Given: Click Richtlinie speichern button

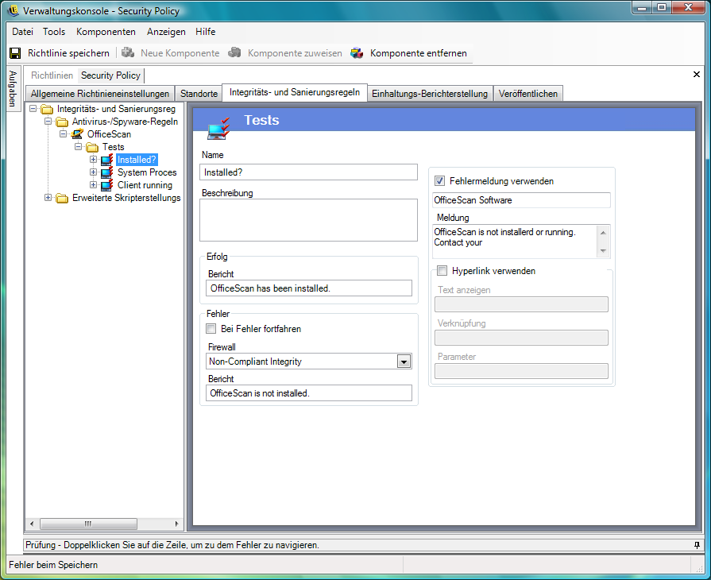Looking at the screenshot, I should click(x=60, y=53).
